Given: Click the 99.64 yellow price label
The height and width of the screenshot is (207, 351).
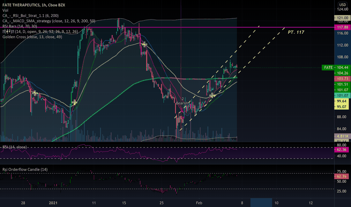Looking at the screenshot, I should [x=342, y=101].
